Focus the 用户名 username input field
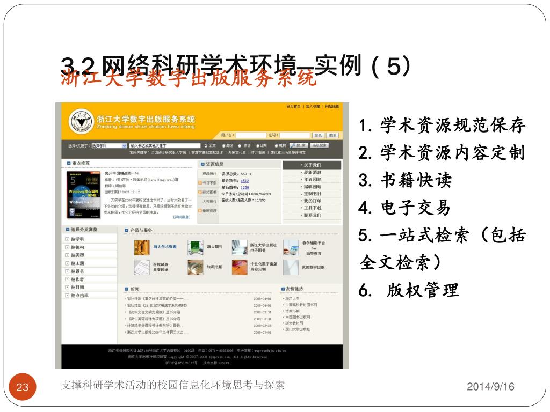 [251, 135]
